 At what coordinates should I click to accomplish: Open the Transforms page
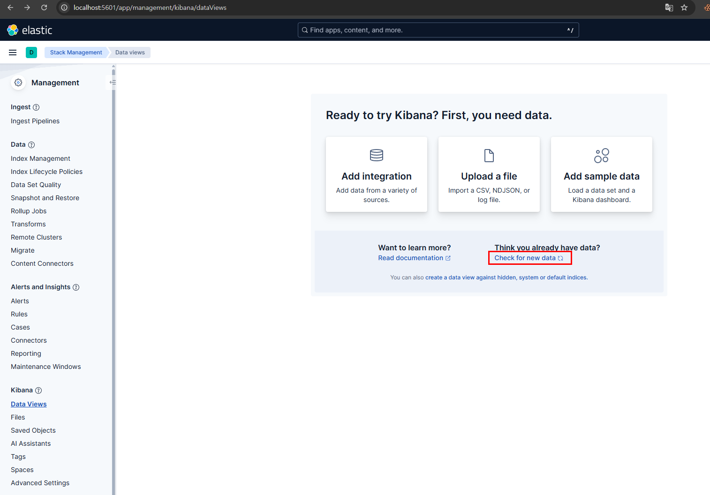28,224
